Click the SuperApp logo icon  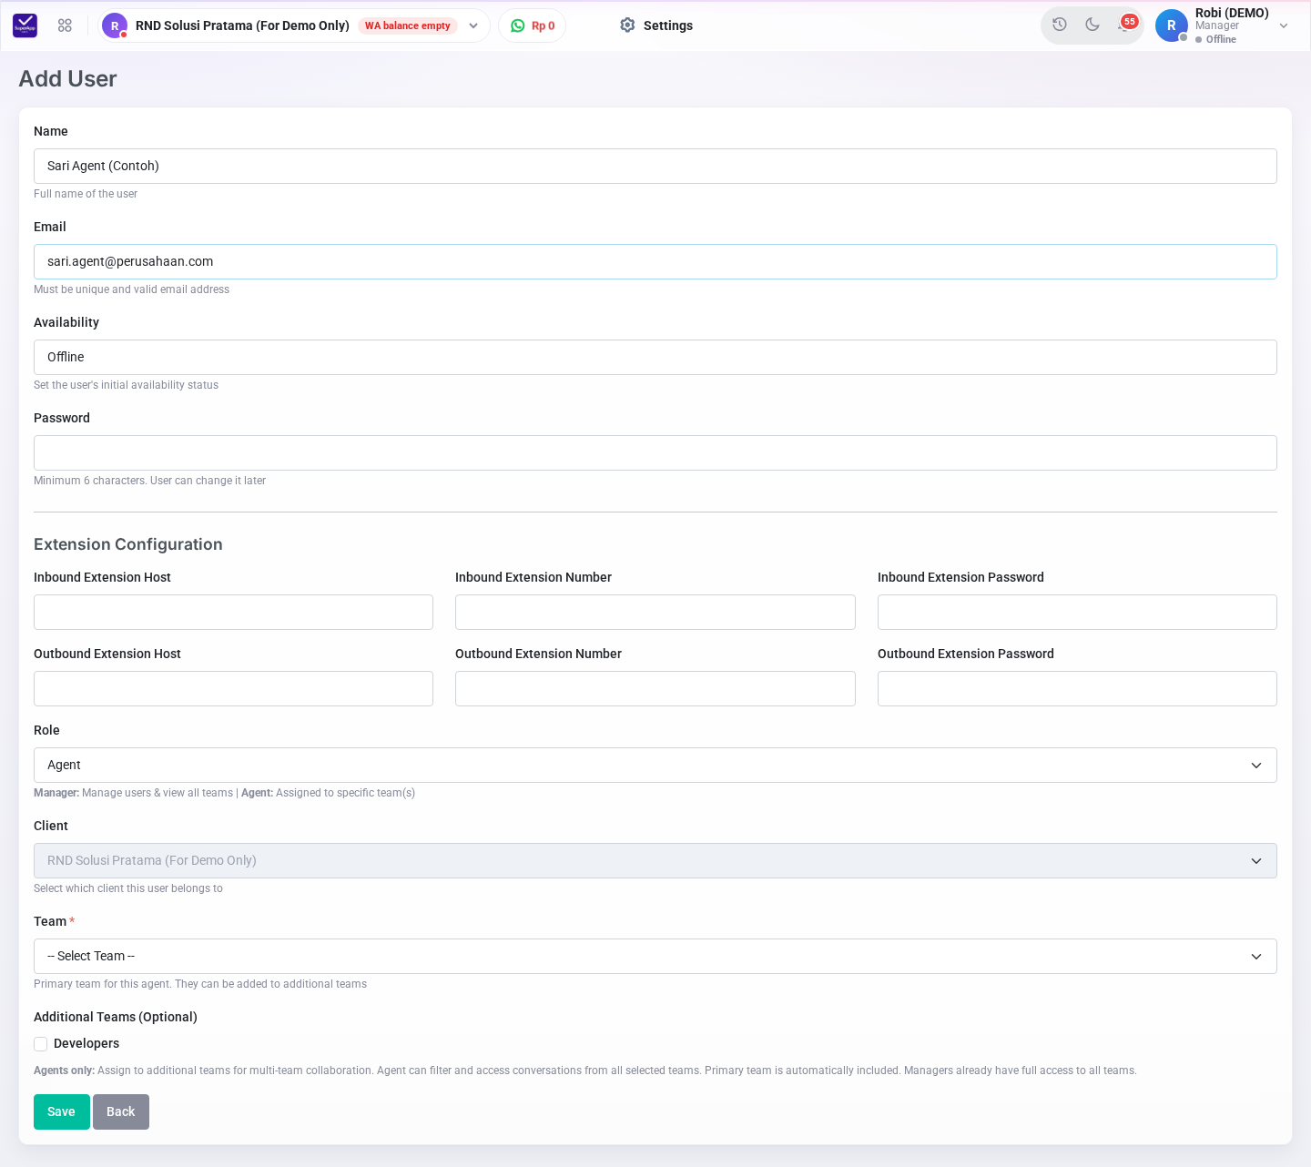tap(25, 25)
